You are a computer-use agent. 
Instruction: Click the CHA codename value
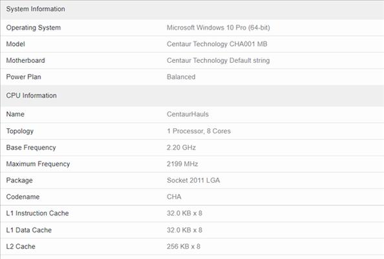click(x=174, y=197)
